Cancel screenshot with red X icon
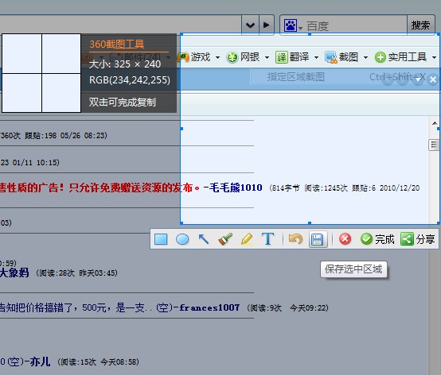441x375 pixels. [x=345, y=239]
